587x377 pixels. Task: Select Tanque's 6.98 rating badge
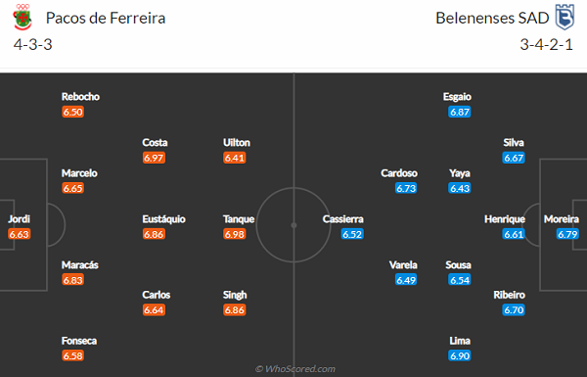[235, 234]
